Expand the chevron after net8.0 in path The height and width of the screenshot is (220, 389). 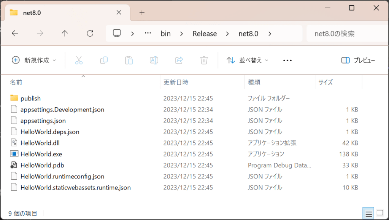tap(270, 33)
